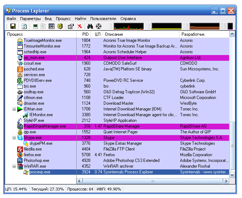Click the horizontal scrollbar thumb
This screenshot has width=242, height=198.
(x=153, y=181)
